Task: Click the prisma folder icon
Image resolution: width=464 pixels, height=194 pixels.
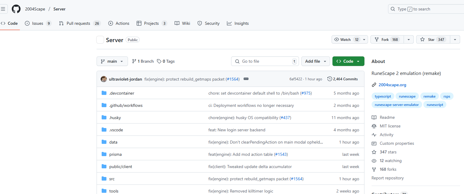Action: point(104,154)
